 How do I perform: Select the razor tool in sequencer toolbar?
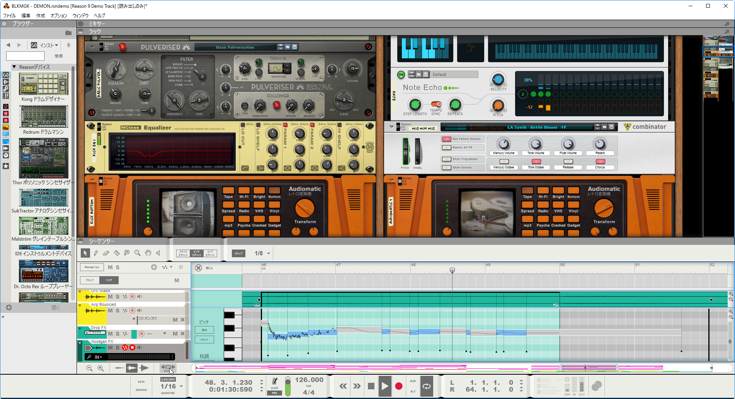[x=116, y=253]
